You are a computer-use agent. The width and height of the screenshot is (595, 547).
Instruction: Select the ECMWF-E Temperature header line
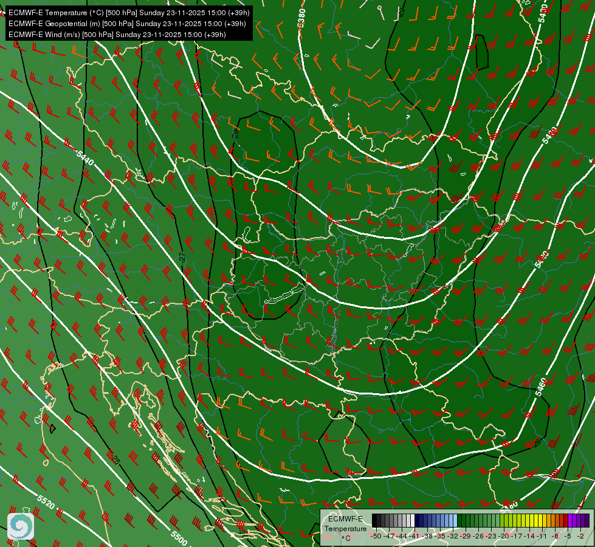click(x=129, y=13)
